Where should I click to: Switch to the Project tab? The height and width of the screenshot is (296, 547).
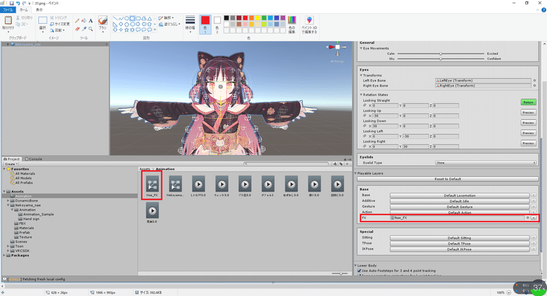click(12, 159)
